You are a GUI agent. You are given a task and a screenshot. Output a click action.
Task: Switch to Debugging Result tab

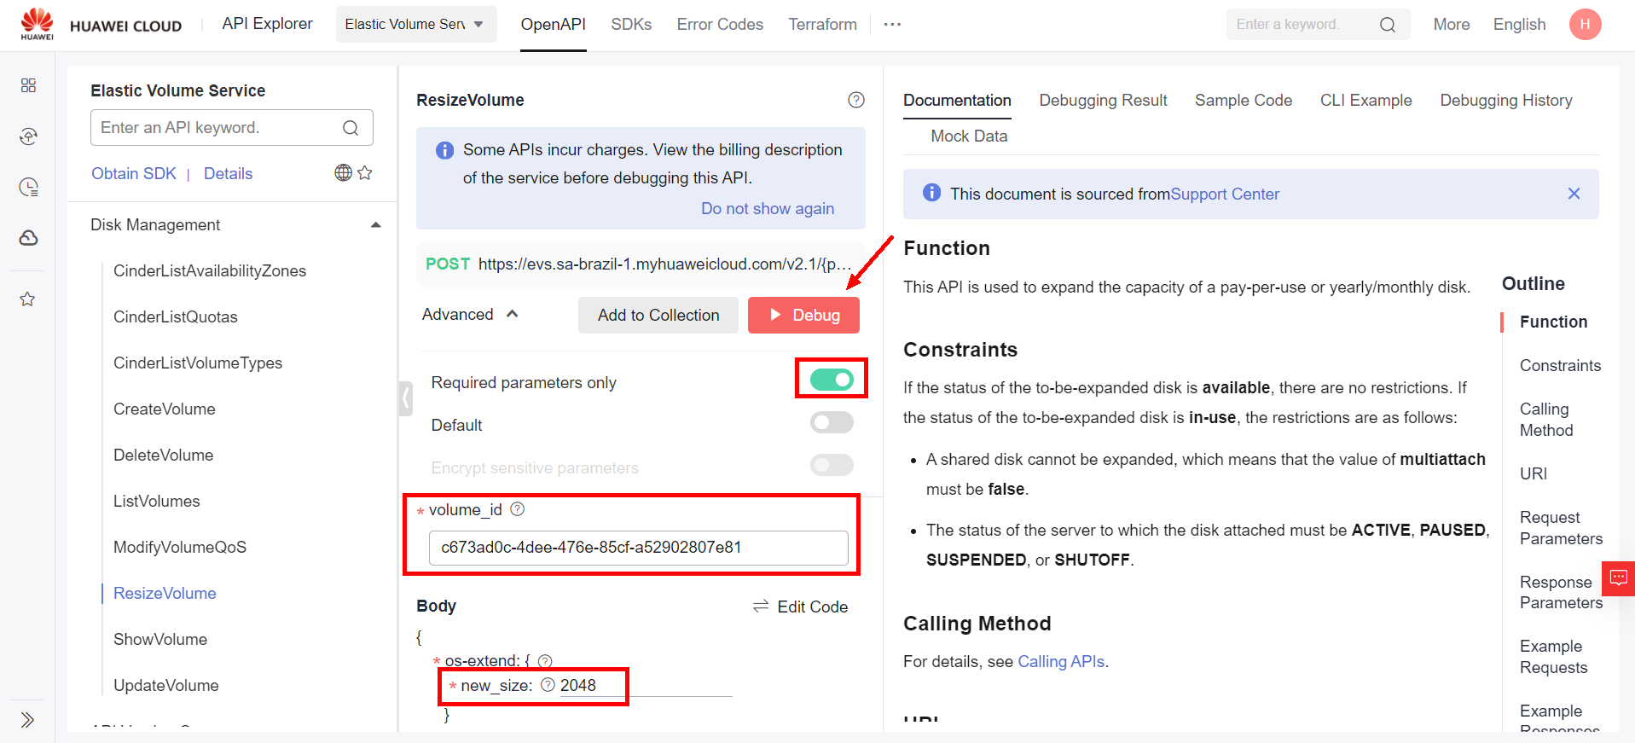(x=1102, y=101)
